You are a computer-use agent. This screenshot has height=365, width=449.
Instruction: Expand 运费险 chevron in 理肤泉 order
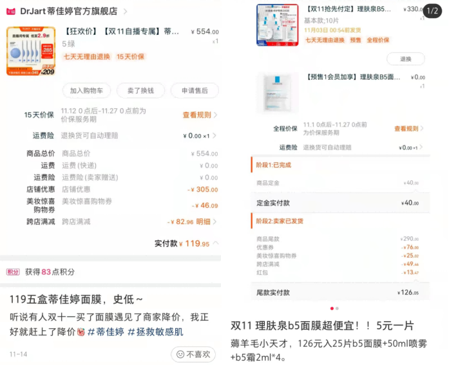[x=421, y=147]
